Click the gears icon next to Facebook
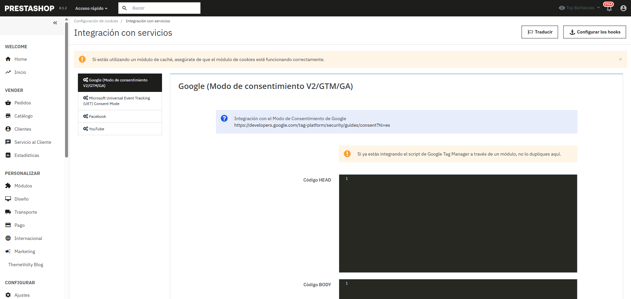This screenshot has width=631, height=299. [x=85, y=116]
